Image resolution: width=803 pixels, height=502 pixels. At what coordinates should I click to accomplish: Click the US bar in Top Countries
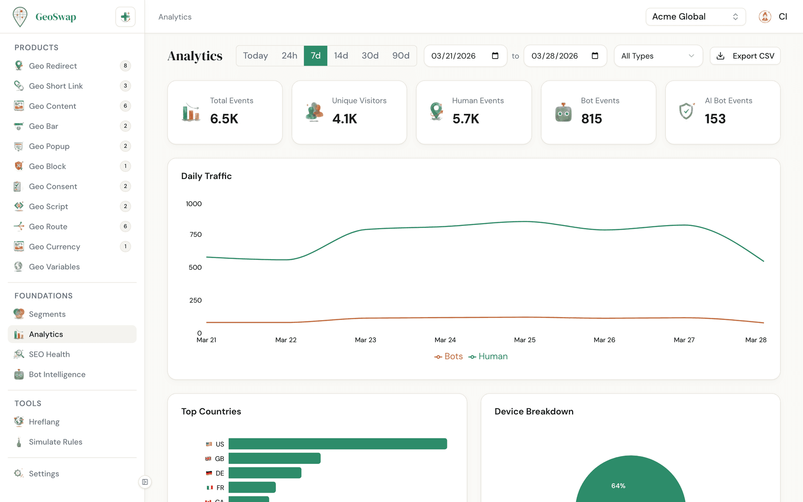(337, 444)
